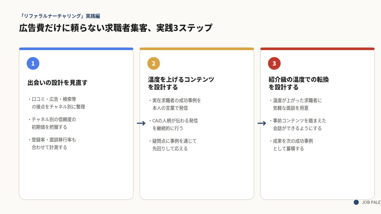Click the blue step 1 circle
Image resolution: width=381 pixels, height=214 pixels.
(x=33, y=63)
